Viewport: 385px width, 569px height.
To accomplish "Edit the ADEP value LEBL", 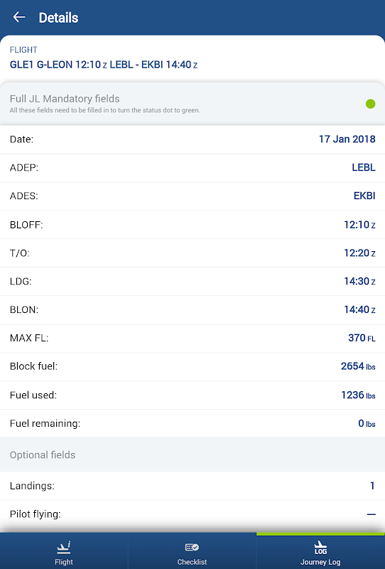I will point(363,168).
